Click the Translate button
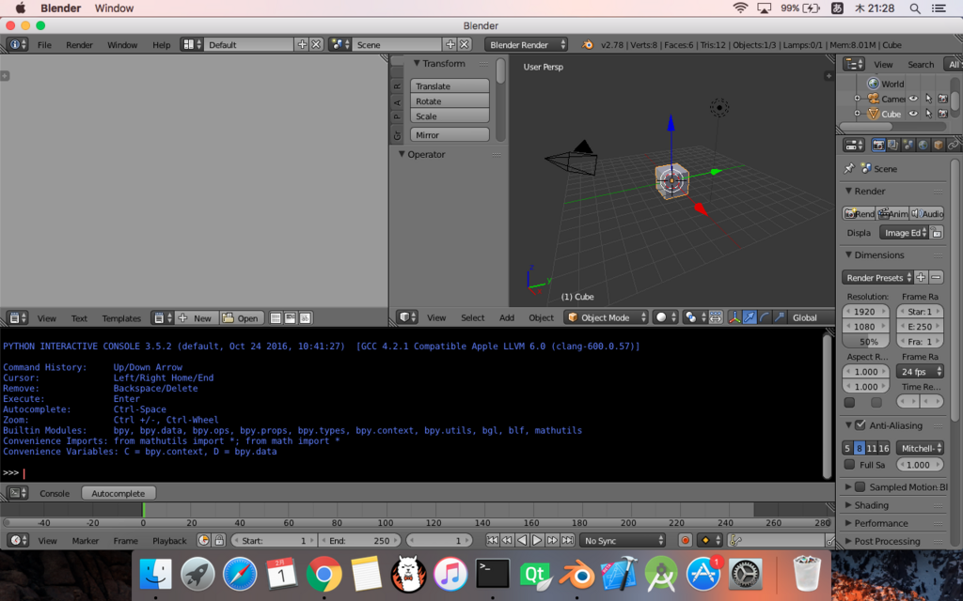This screenshot has width=963, height=601. click(x=450, y=85)
